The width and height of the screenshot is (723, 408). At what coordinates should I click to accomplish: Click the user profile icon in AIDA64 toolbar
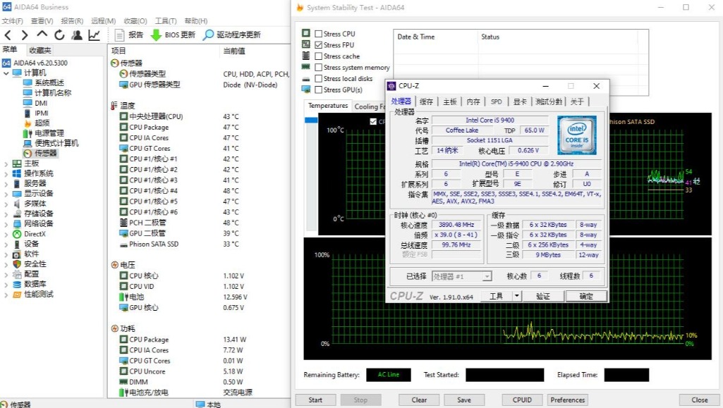[77, 35]
